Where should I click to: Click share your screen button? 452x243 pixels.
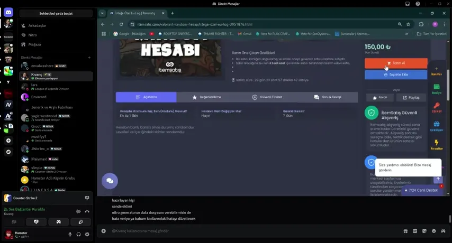coord(36,222)
